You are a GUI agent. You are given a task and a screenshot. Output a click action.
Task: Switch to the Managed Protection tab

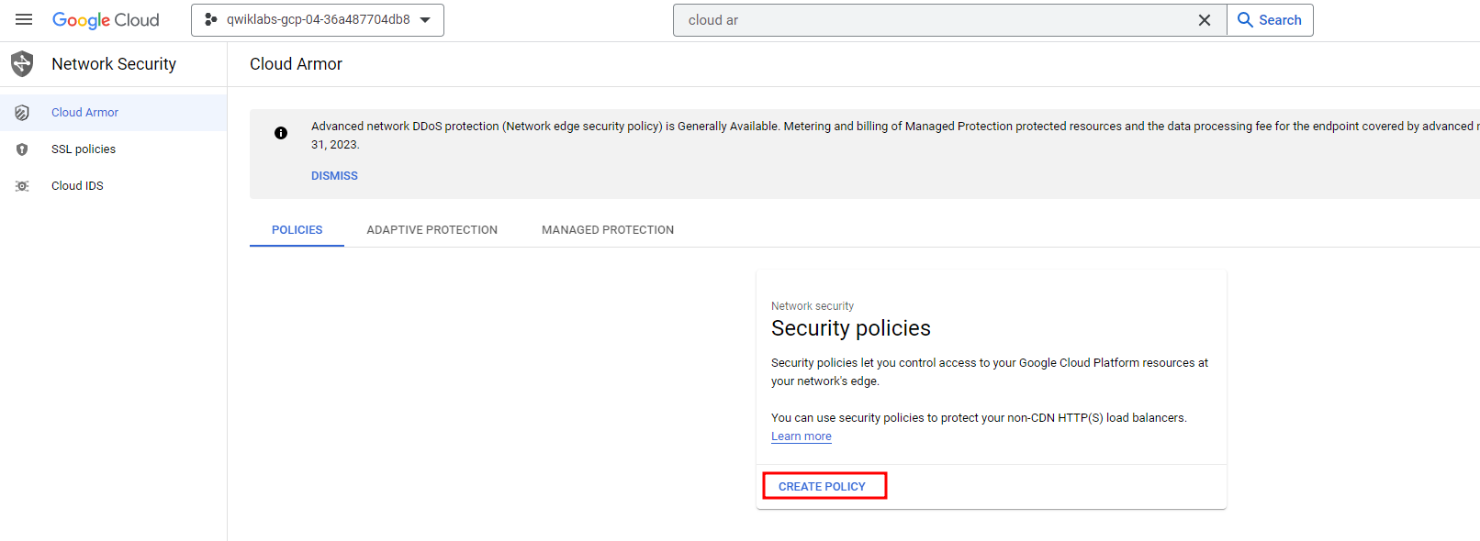(x=608, y=230)
